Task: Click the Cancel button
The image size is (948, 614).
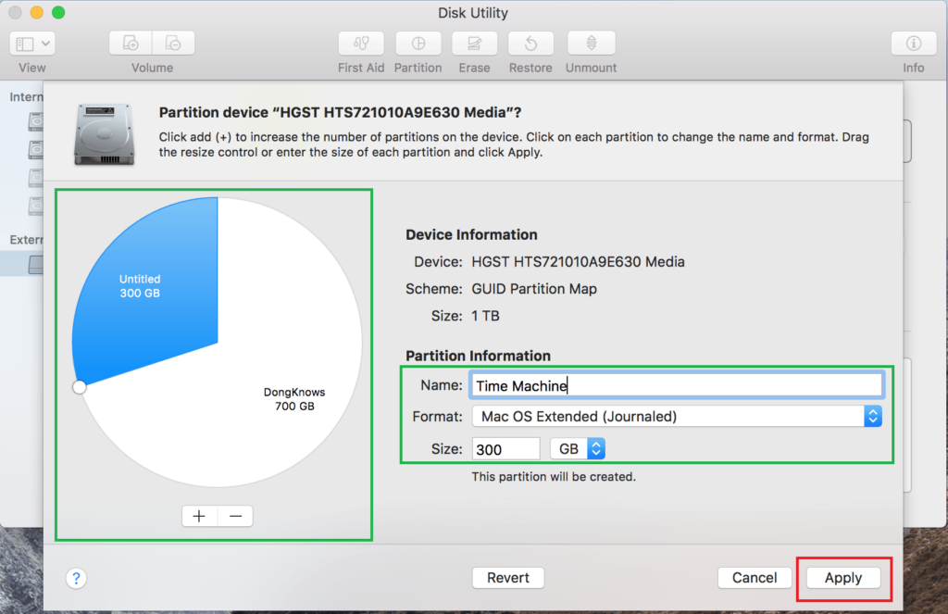Action: point(755,578)
